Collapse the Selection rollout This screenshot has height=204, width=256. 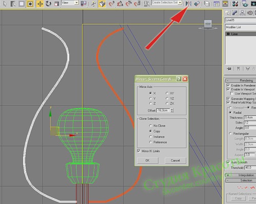[241, 181]
